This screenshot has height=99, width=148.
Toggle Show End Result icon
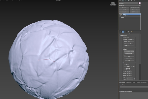click(123, 32)
